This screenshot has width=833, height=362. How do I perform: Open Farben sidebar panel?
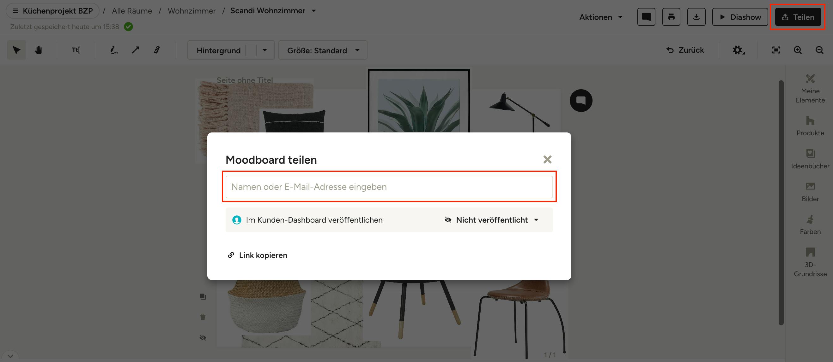(x=810, y=225)
